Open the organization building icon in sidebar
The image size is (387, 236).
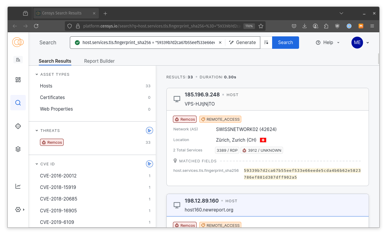tap(18, 60)
